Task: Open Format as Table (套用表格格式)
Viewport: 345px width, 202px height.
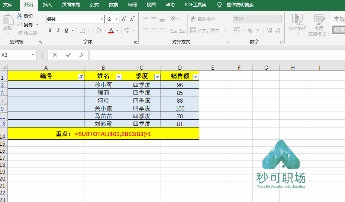Action: pos(318,24)
